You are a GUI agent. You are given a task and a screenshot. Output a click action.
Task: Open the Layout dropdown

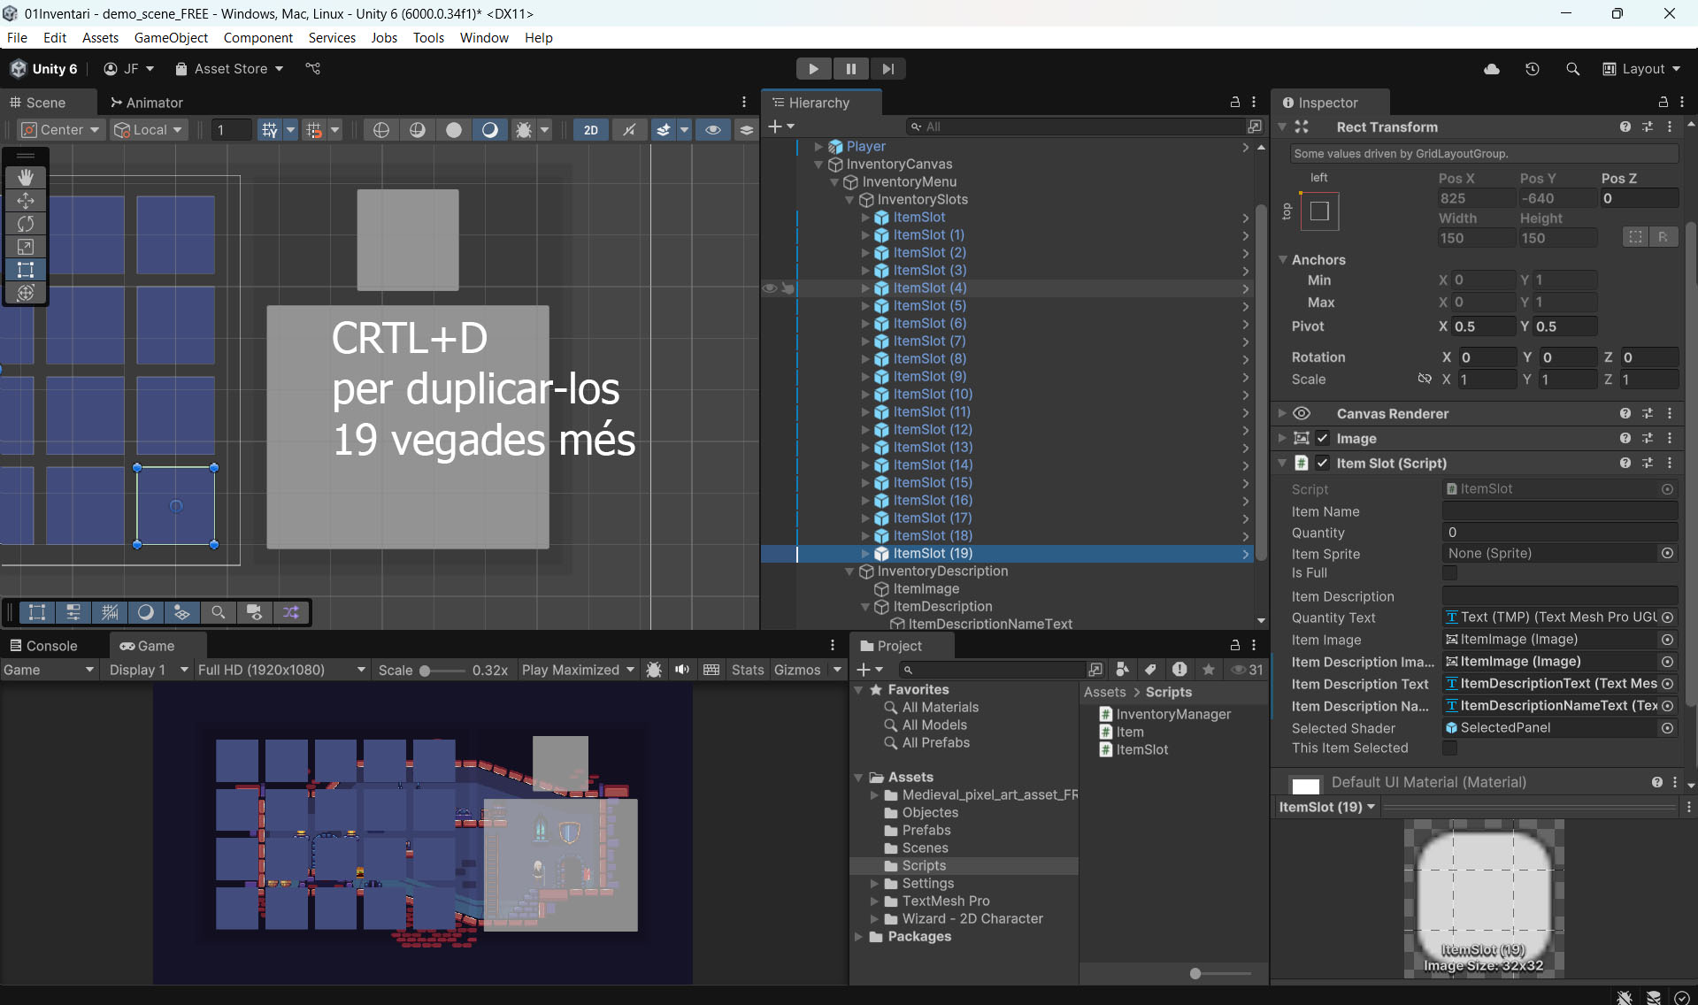click(1642, 69)
